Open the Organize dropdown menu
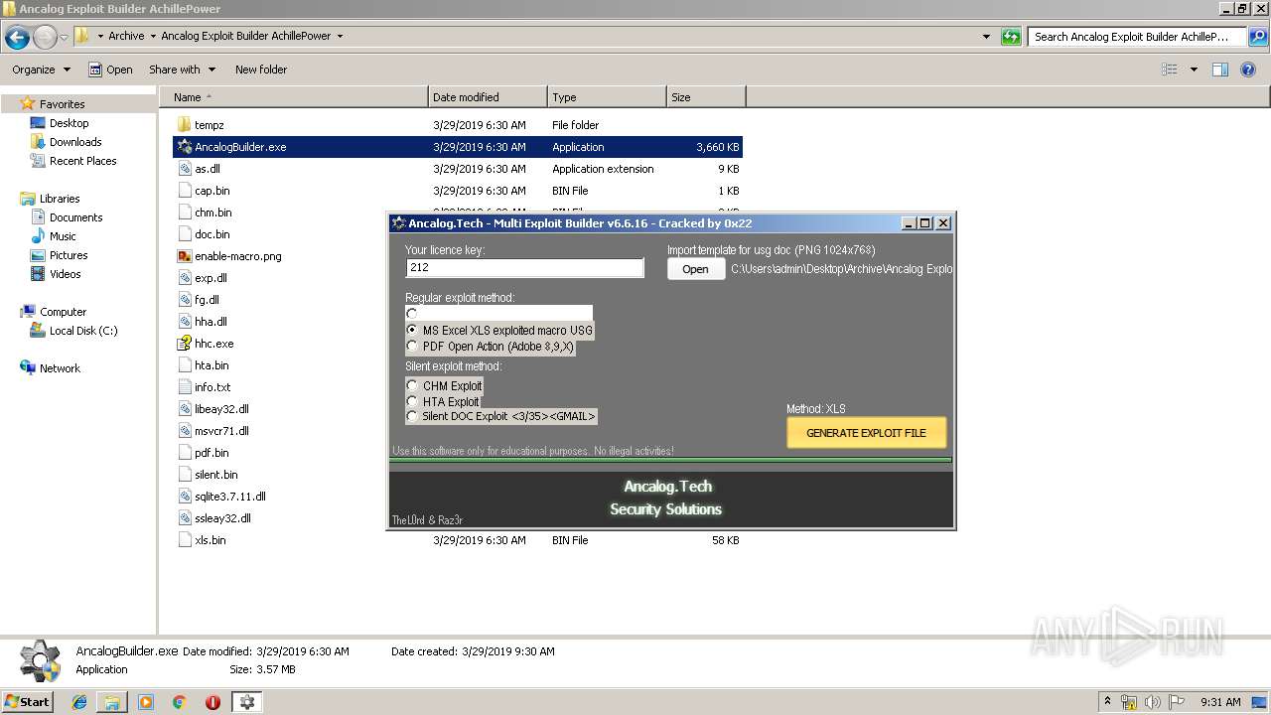 point(41,70)
